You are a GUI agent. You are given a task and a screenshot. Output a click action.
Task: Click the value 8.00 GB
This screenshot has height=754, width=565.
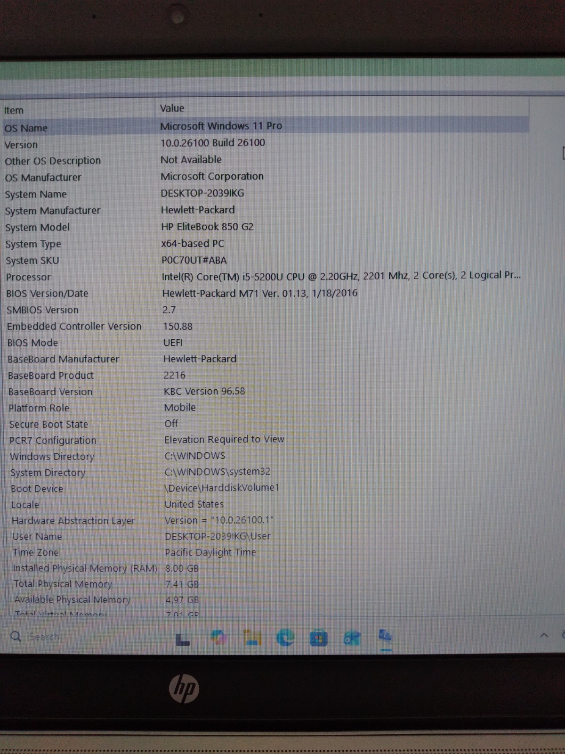182,568
